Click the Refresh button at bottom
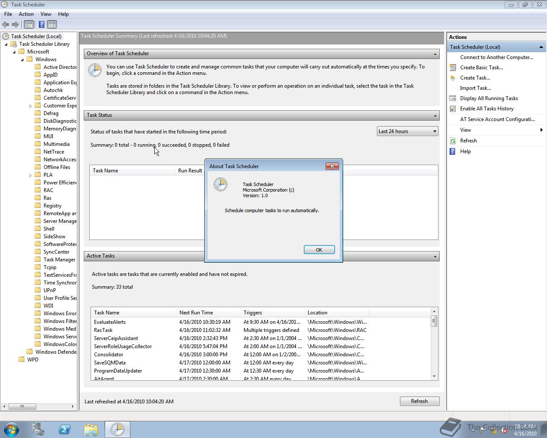This screenshot has height=438, width=547. point(419,401)
